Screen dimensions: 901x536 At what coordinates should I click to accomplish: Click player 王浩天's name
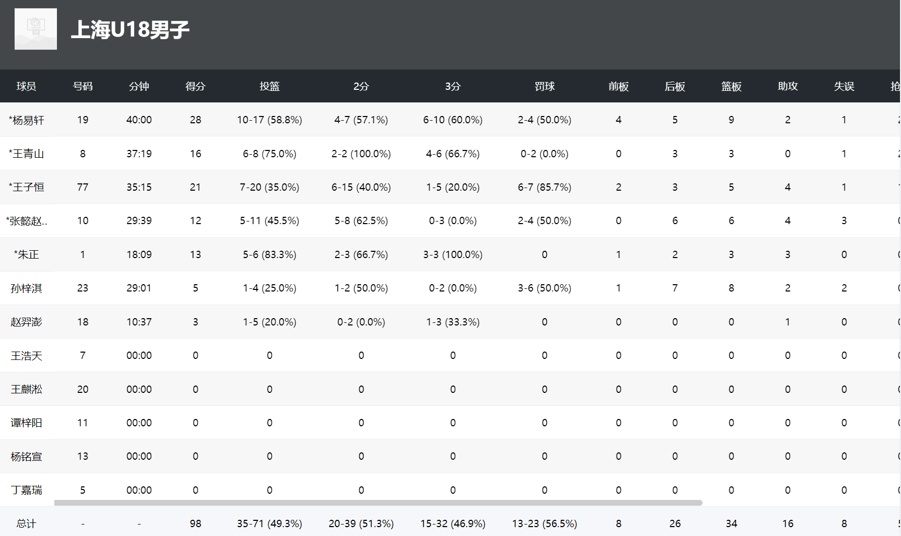tap(27, 356)
